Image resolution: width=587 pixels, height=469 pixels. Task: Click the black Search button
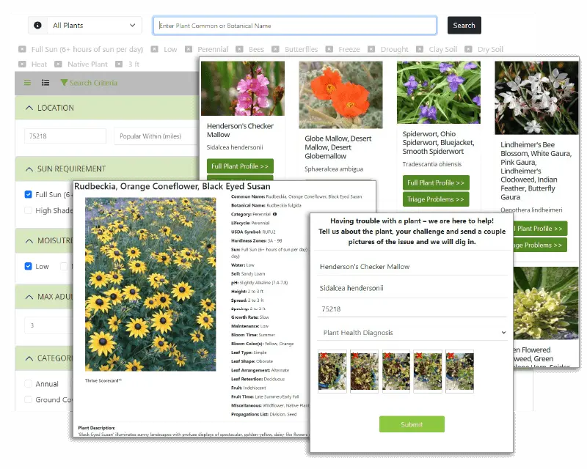pos(464,26)
